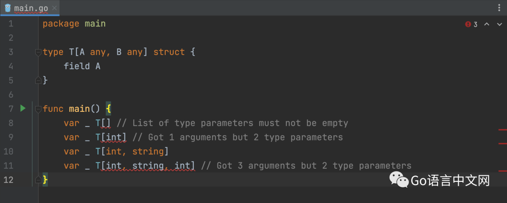Select the main.go editor tab
This screenshot has height=203, width=507.
pos(31,8)
